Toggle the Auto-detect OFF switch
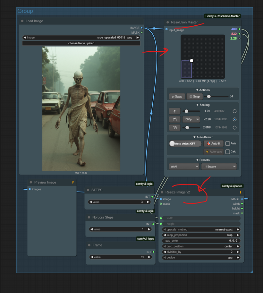Viewport: 263px width, 293px height. (x=185, y=143)
